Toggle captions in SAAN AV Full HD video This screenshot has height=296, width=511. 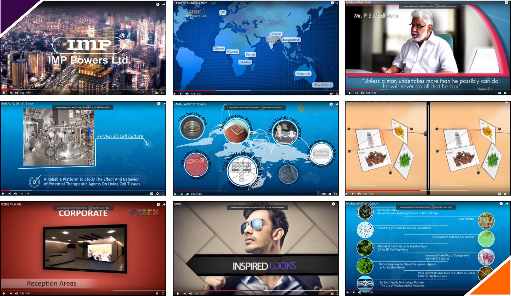[499, 93]
